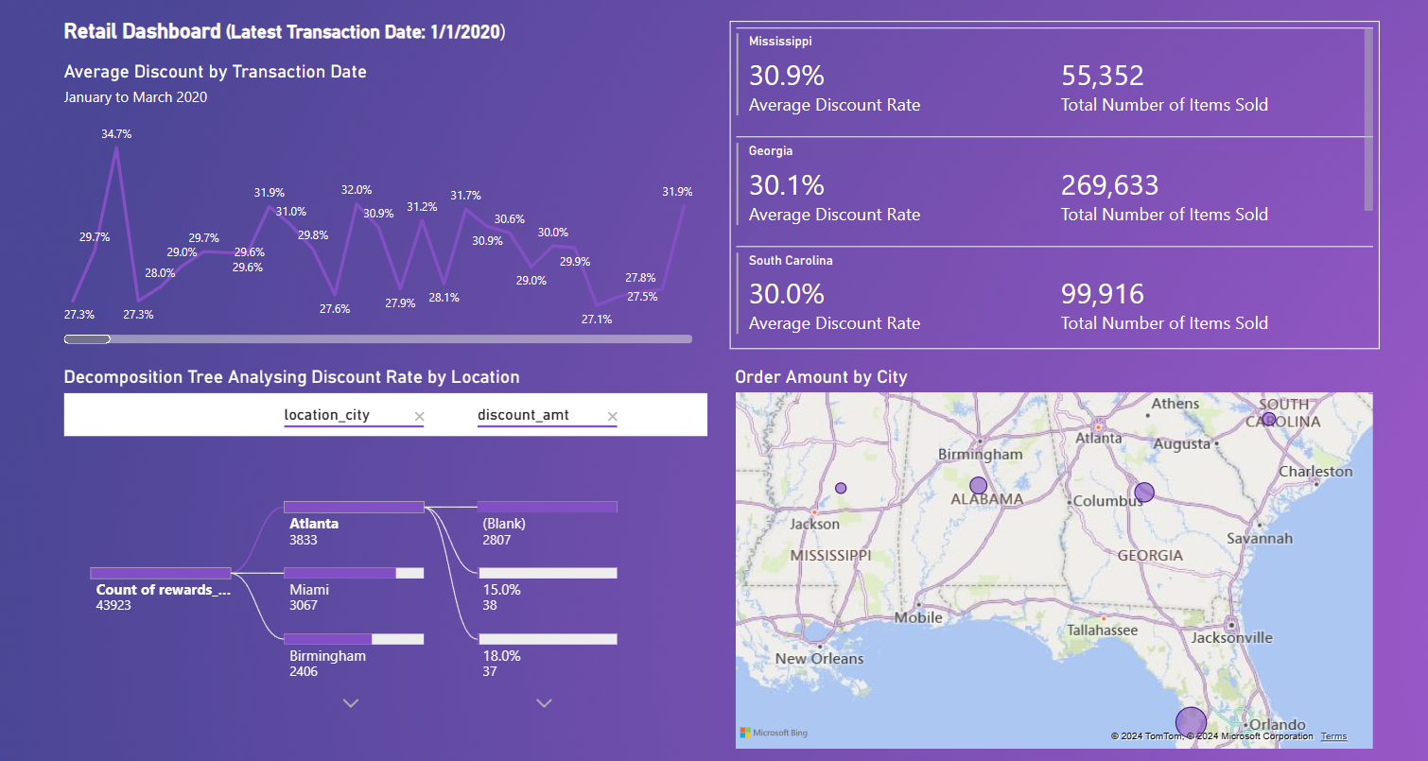Click the 27.1% data label on chart
This screenshot has width=1428, height=761.
[596, 320]
